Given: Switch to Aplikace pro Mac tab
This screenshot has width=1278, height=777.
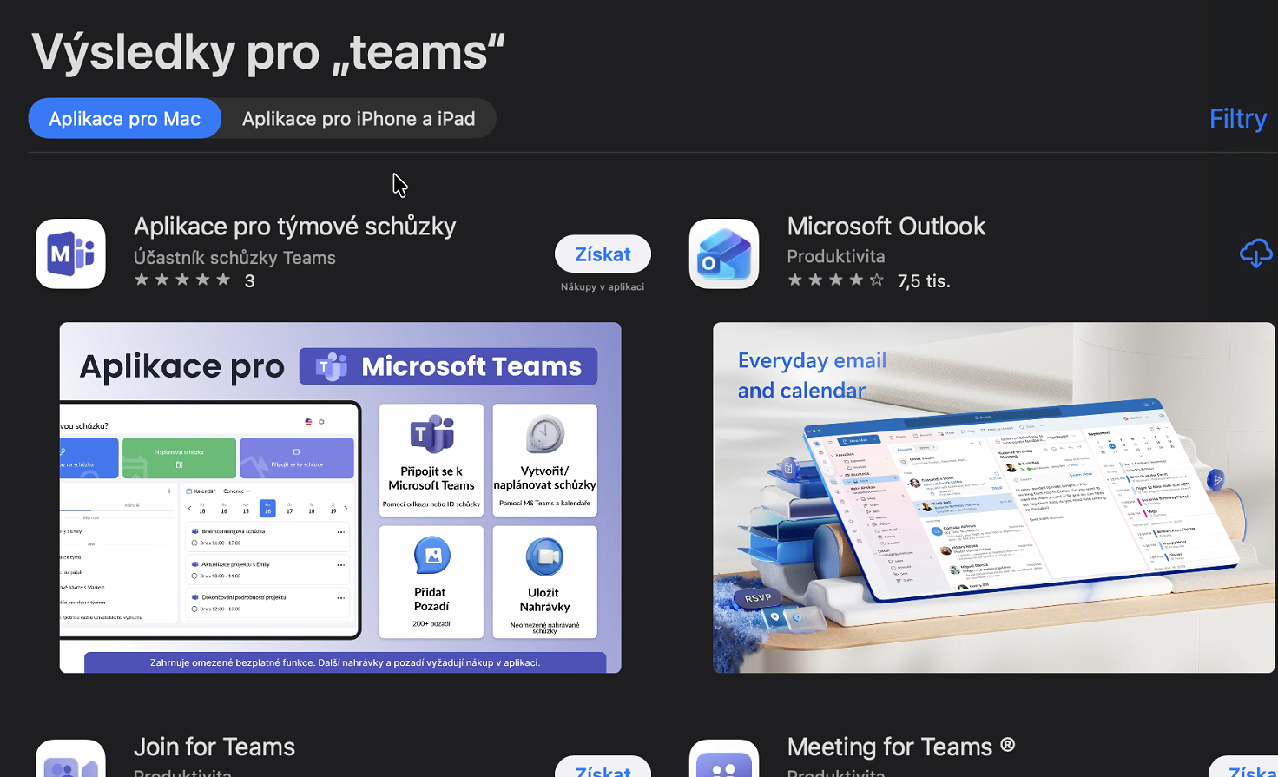Looking at the screenshot, I should [x=125, y=119].
